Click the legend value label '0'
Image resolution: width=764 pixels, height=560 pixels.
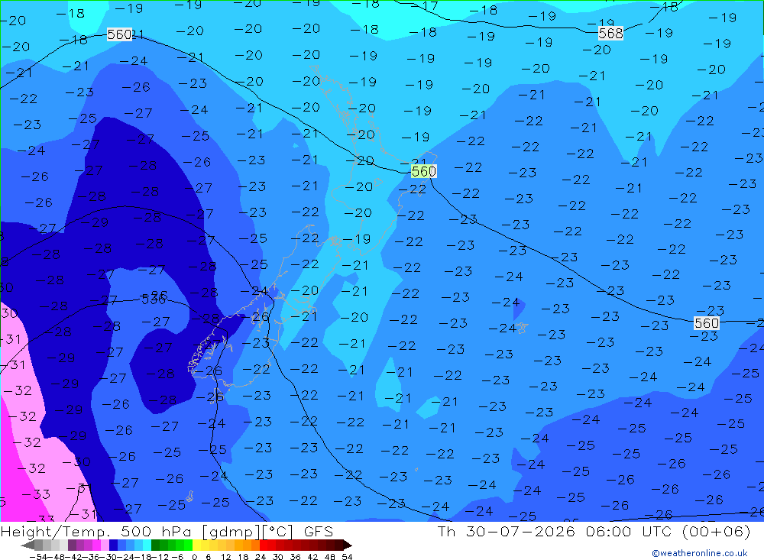coord(194,557)
